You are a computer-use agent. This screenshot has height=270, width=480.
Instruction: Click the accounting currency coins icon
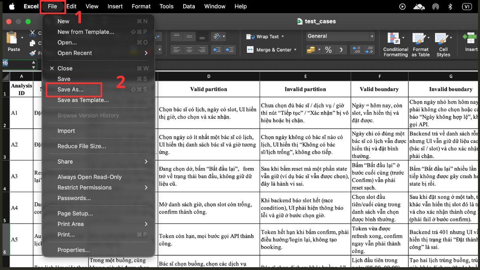(311, 50)
